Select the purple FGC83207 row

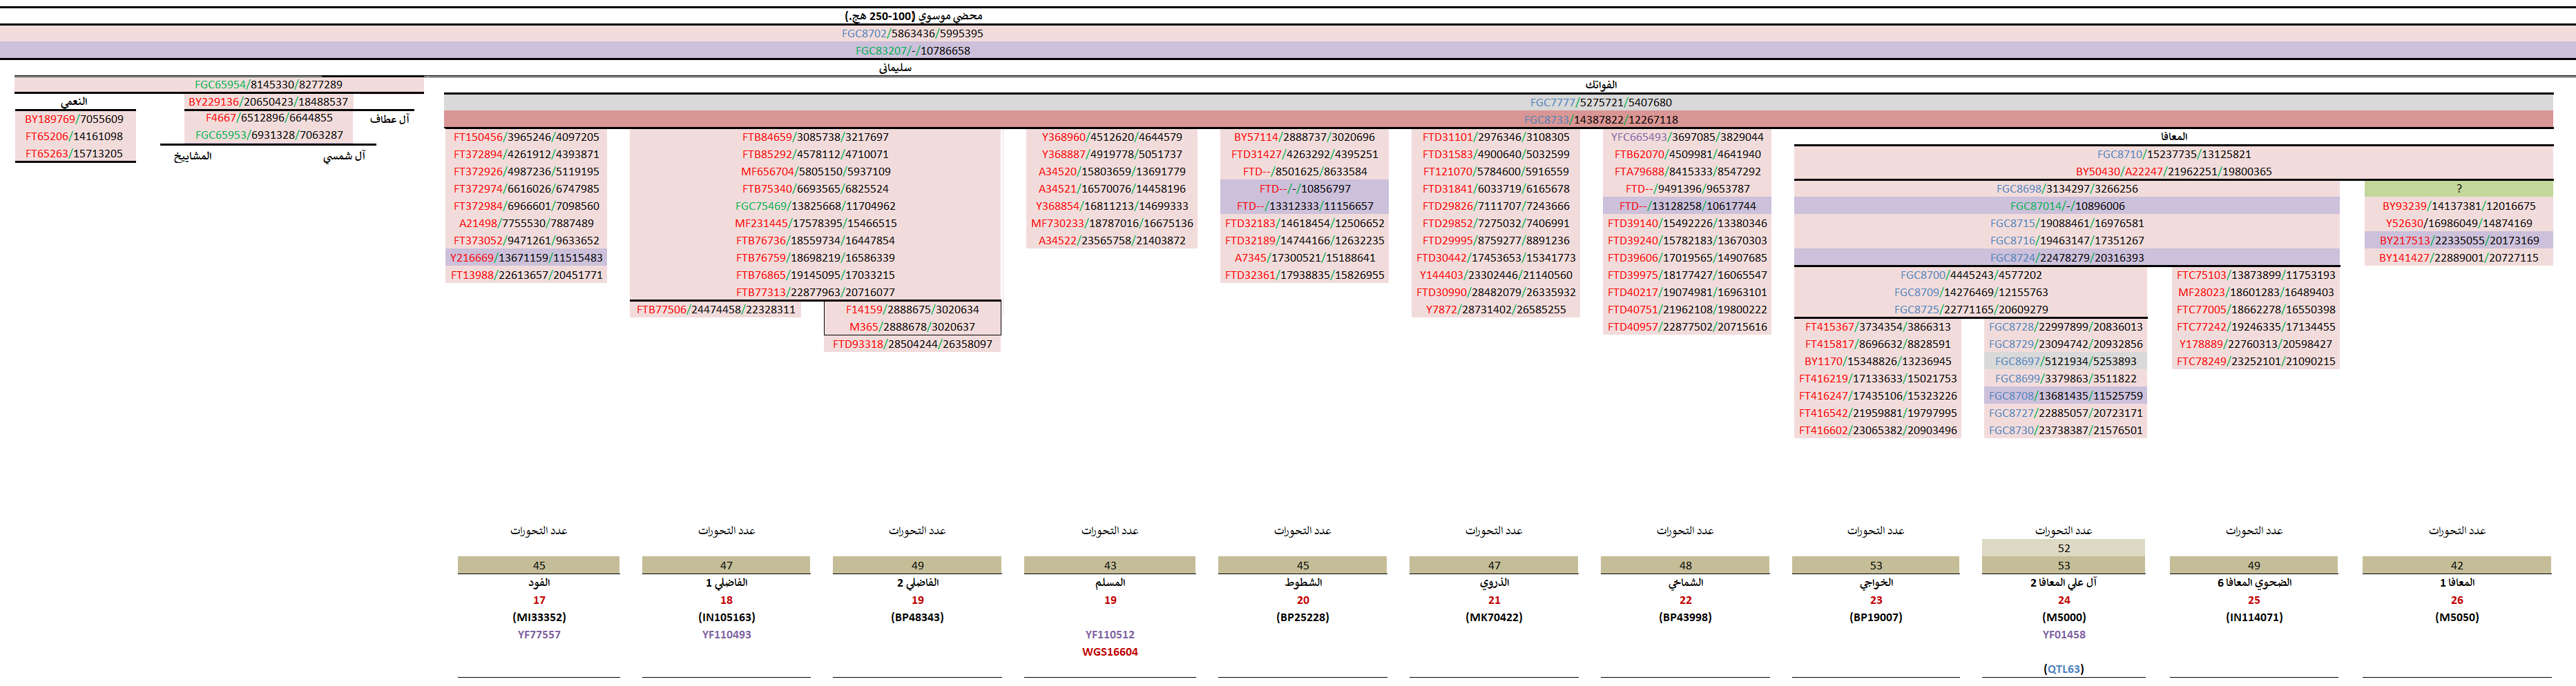point(911,50)
